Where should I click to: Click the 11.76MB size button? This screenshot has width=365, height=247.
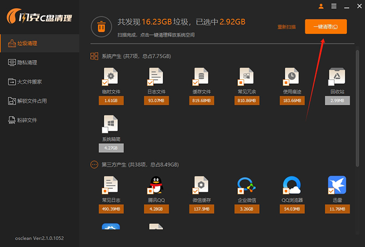(x=337, y=209)
